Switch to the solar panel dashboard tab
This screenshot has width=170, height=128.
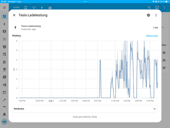26,7
